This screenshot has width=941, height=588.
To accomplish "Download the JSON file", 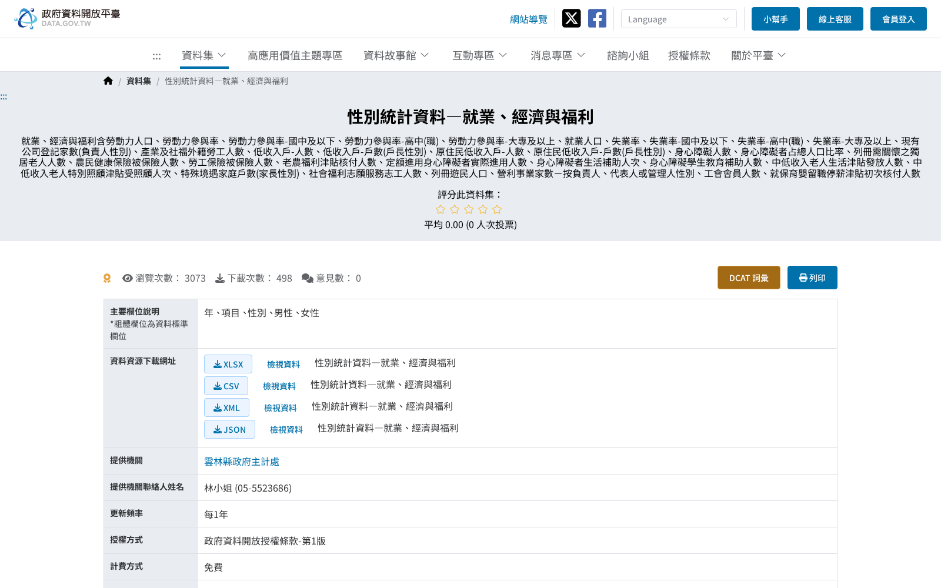I will coord(229,429).
